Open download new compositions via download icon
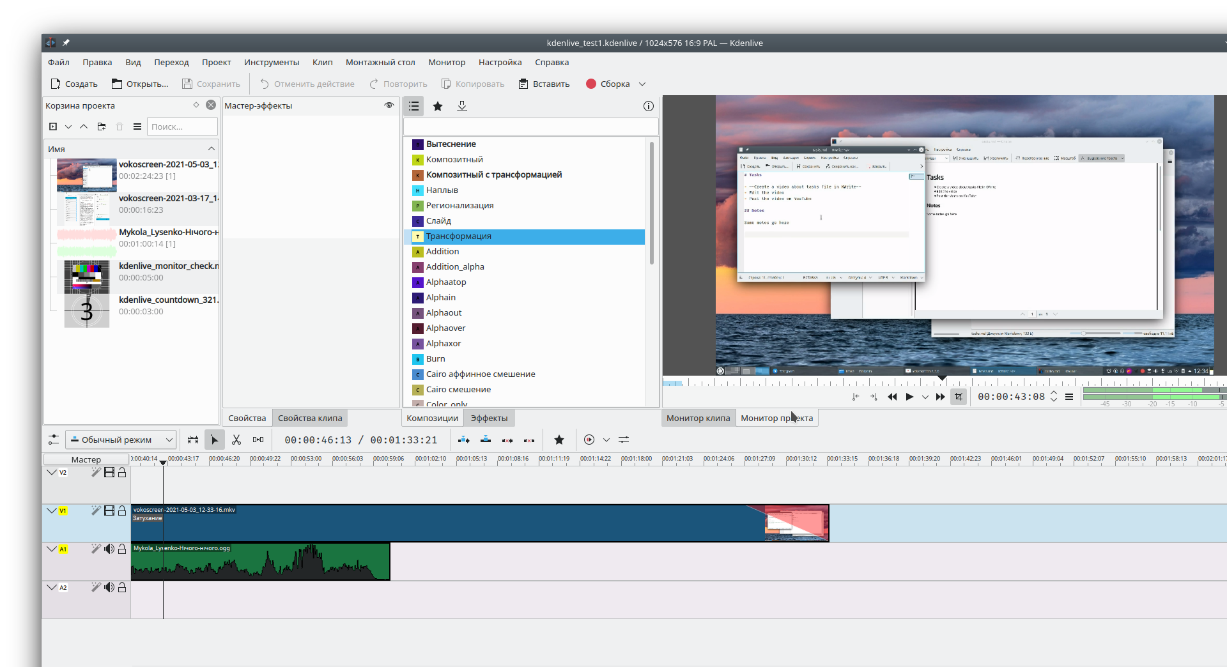 click(x=461, y=106)
